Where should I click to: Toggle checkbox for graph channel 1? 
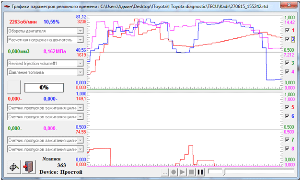coord(288,30)
